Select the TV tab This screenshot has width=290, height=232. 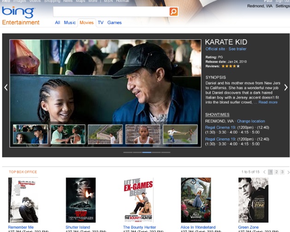pyautogui.click(x=101, y=23)
